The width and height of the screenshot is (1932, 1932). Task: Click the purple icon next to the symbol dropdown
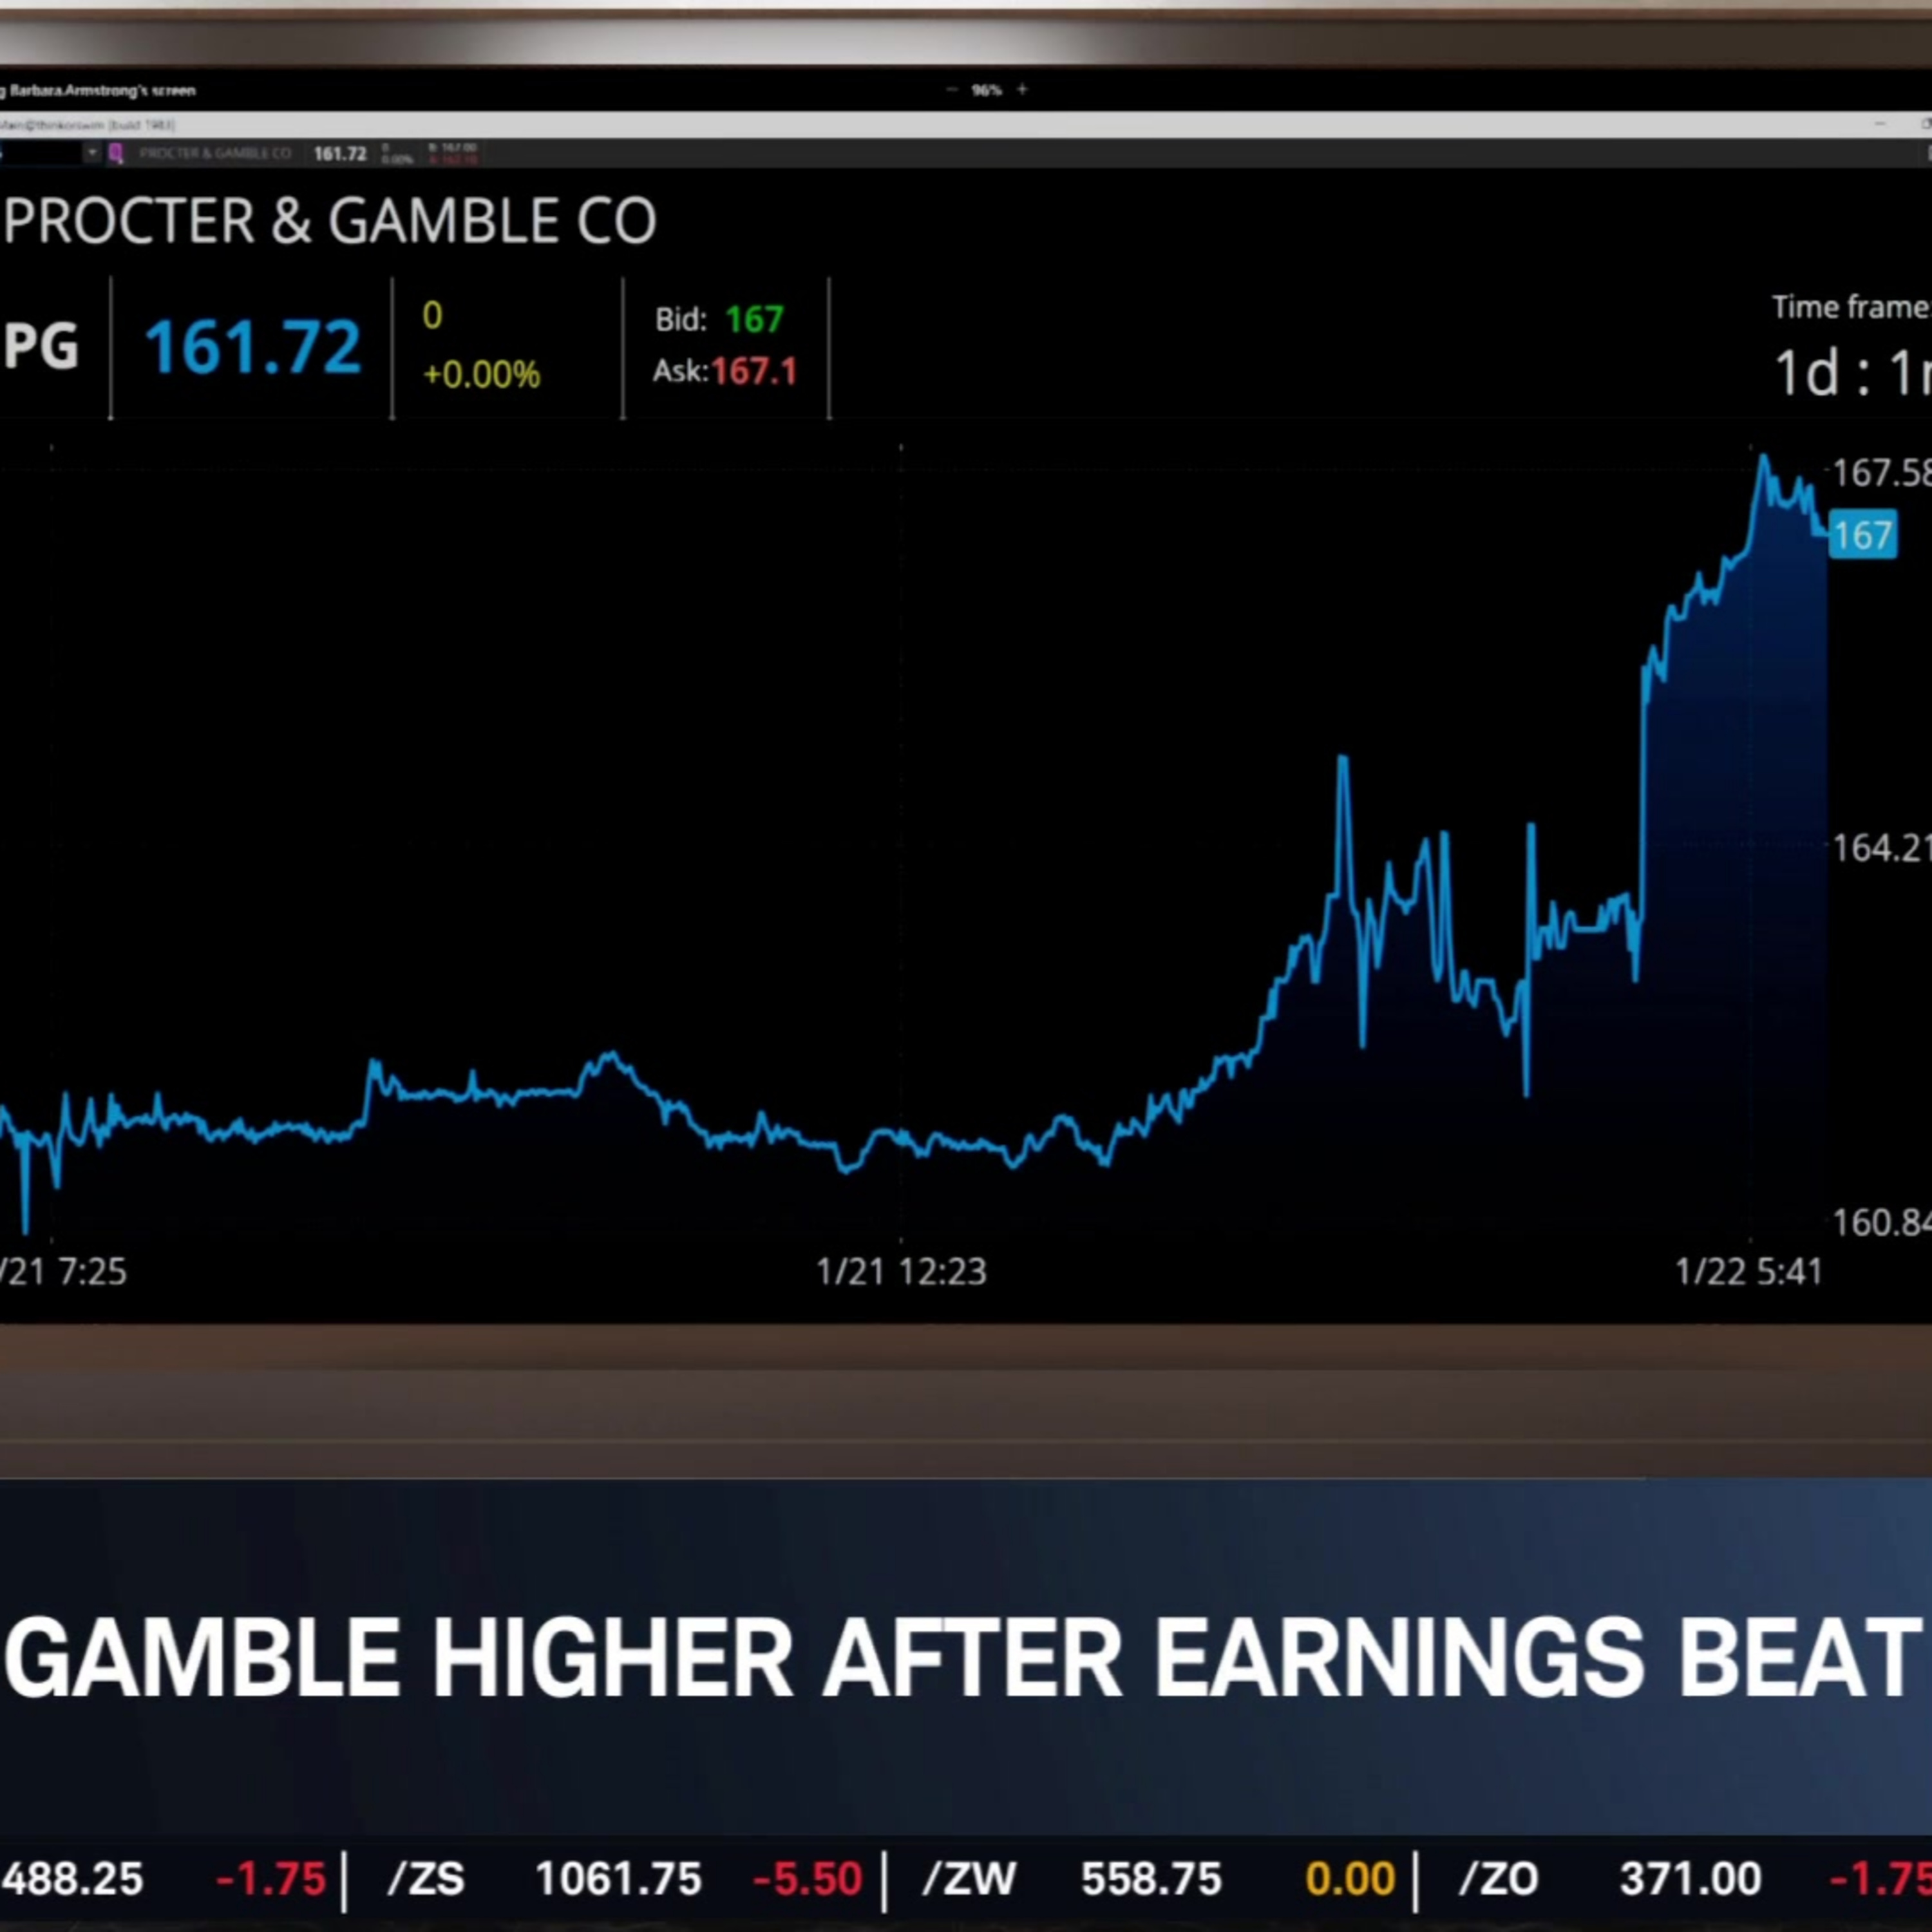coord(116,153)
